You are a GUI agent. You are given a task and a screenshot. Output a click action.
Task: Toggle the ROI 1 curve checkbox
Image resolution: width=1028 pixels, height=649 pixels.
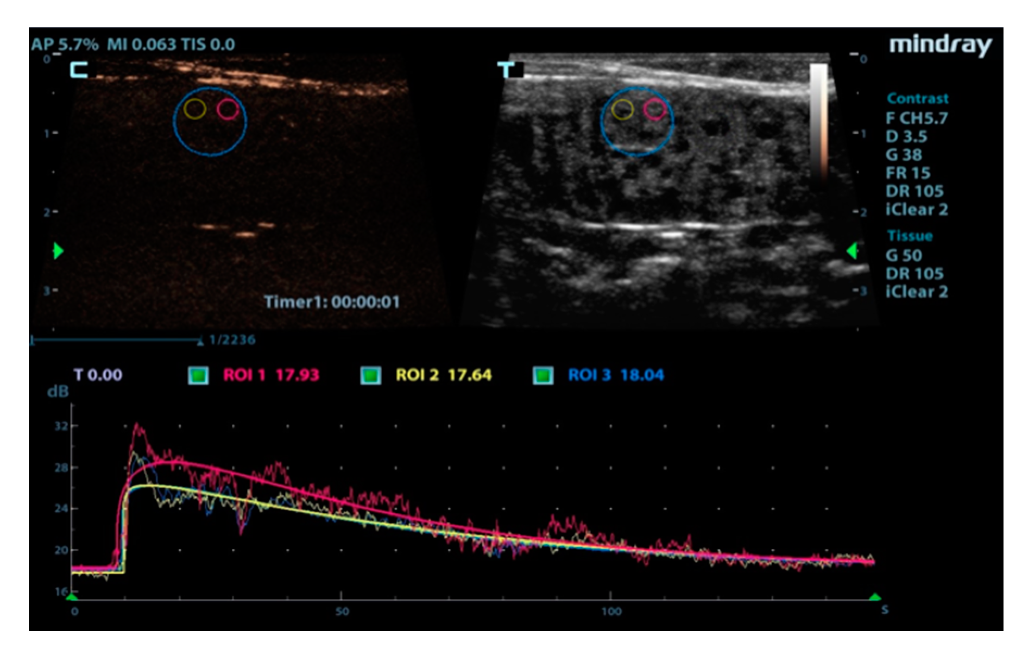point(198,375)
